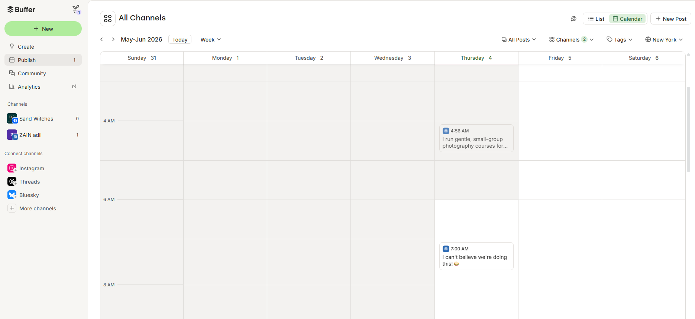Image resolution: width=695 pixels, height=319 pixels.
Task: Open Analytics in sidebar
Action: 43,87
